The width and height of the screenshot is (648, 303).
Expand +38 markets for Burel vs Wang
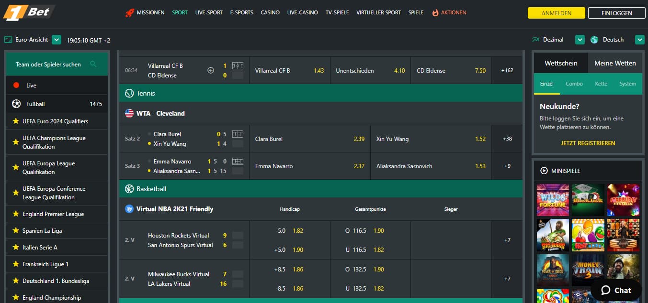507,139
